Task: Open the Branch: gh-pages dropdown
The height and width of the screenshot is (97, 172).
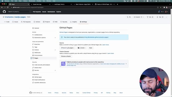Action: (67, 48)
